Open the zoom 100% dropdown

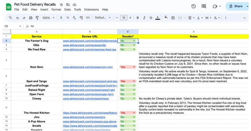48,18
